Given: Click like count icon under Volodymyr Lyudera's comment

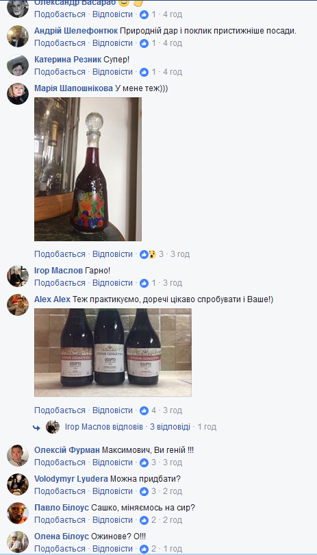Looking at the screenshot, I should tap(144, 491).
